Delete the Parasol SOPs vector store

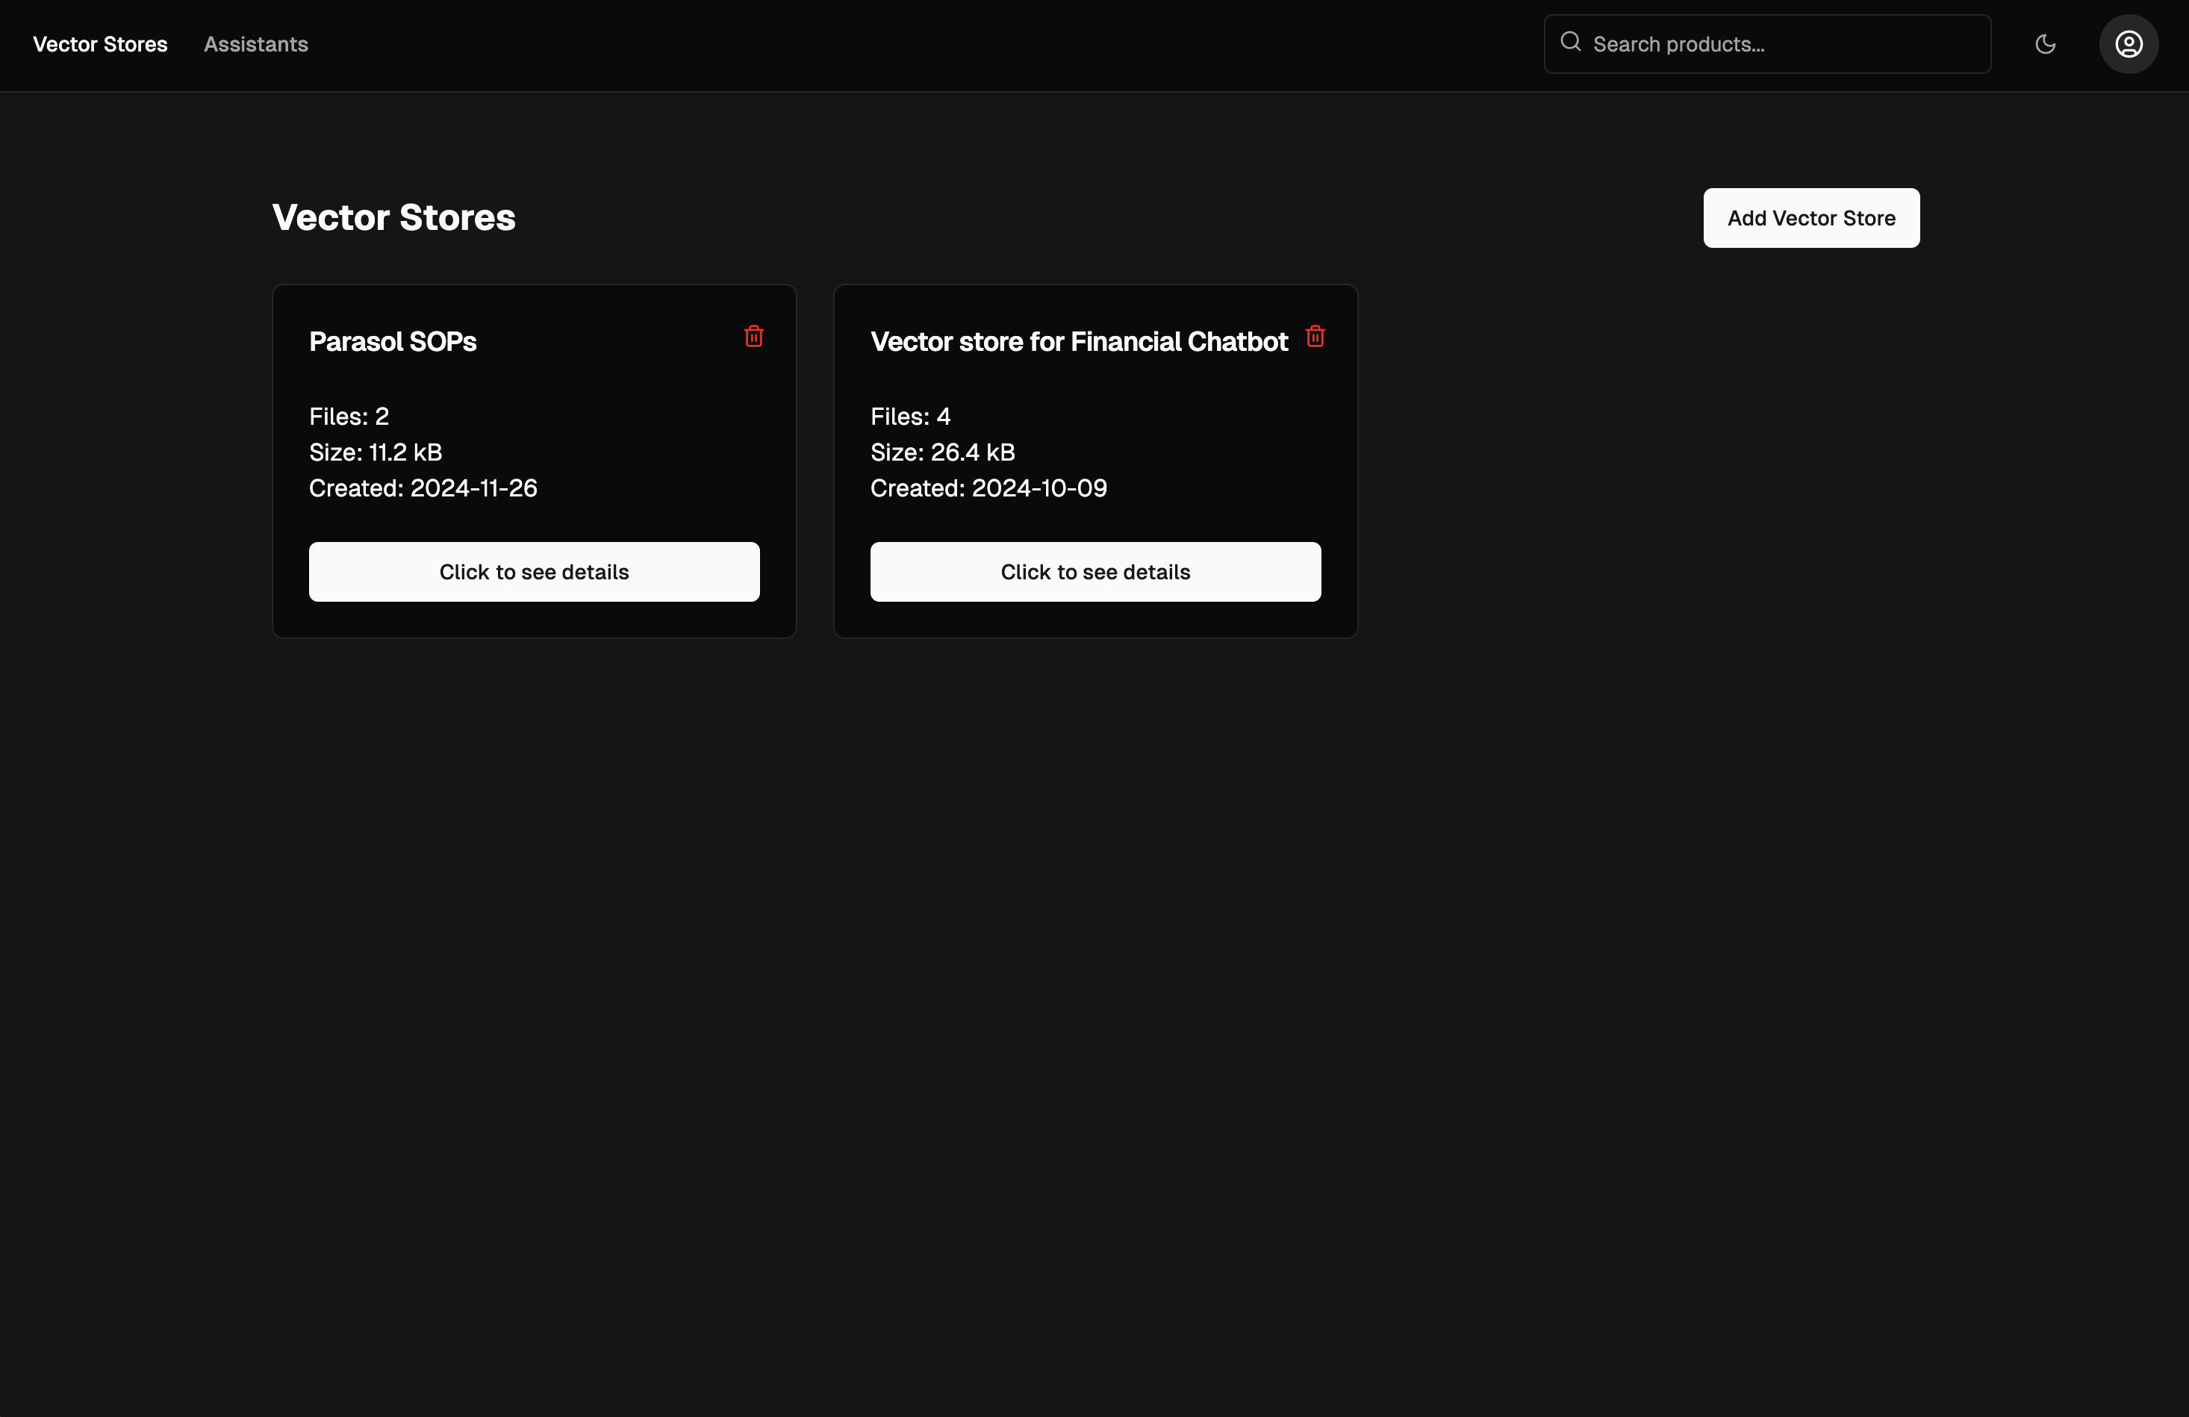pyautogui.click(x=753, y=337)
